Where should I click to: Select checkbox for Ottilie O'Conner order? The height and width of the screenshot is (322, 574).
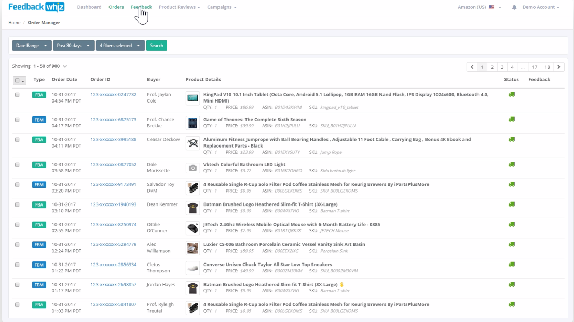(x=17, y=225)
